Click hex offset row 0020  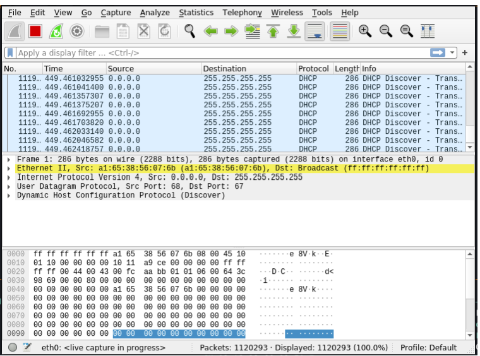16,271
